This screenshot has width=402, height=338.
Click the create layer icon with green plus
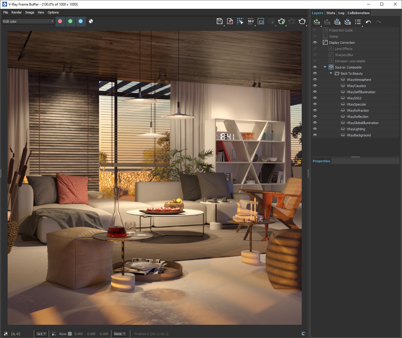pos(317,22)
